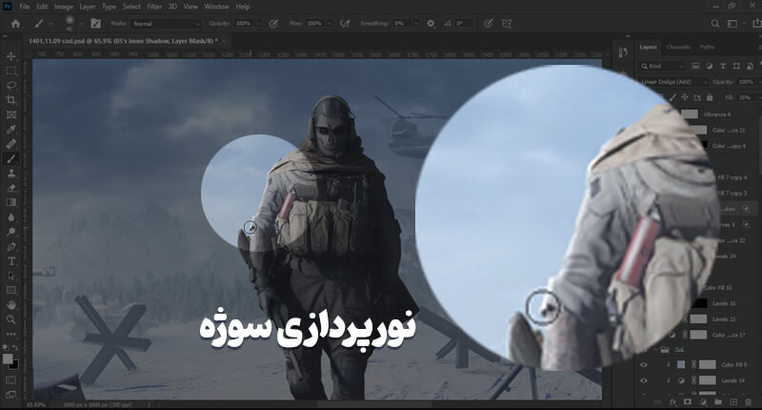Collapse the layer group folder arrow

pyautogui.click(x=656, y=349)
